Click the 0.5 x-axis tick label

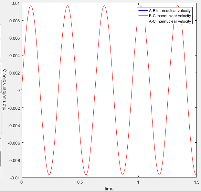point(80,182)
